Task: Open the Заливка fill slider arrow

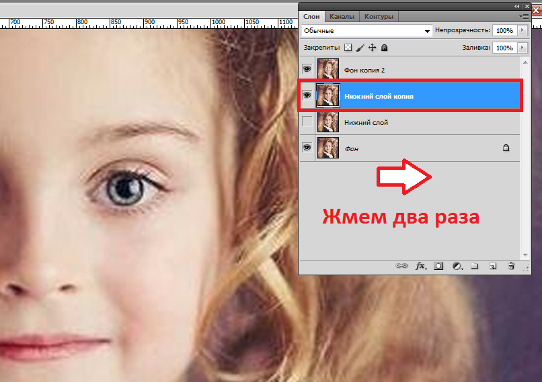Action: 522,48
